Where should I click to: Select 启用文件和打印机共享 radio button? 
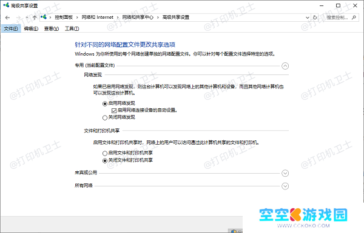(105, 153)
